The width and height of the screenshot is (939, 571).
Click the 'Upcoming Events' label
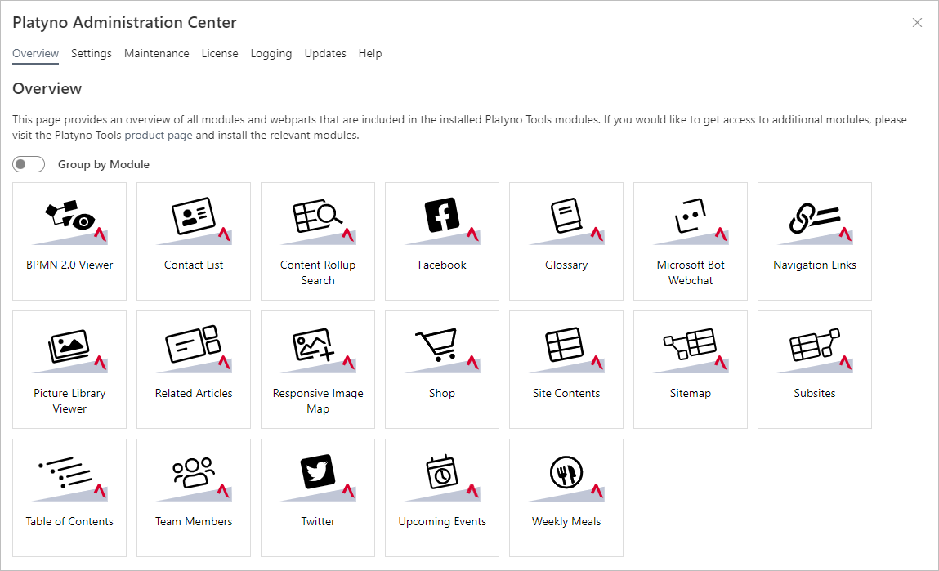coord(442,521)
